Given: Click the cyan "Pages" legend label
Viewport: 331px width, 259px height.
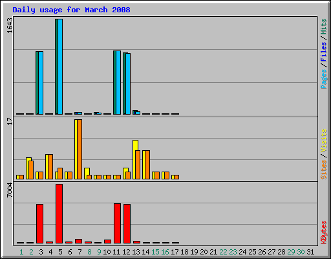Looking at the screenshot, I should [323, 79].
